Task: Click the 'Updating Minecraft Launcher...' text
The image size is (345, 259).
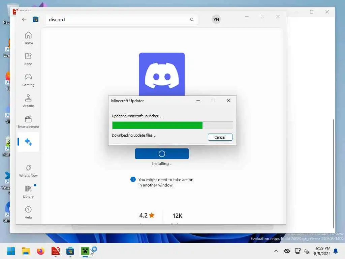Action: tap(137, 116)
